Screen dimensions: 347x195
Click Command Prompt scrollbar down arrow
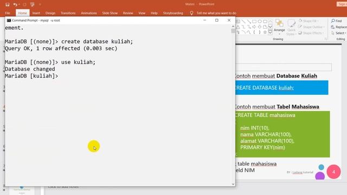click(233, 184)
